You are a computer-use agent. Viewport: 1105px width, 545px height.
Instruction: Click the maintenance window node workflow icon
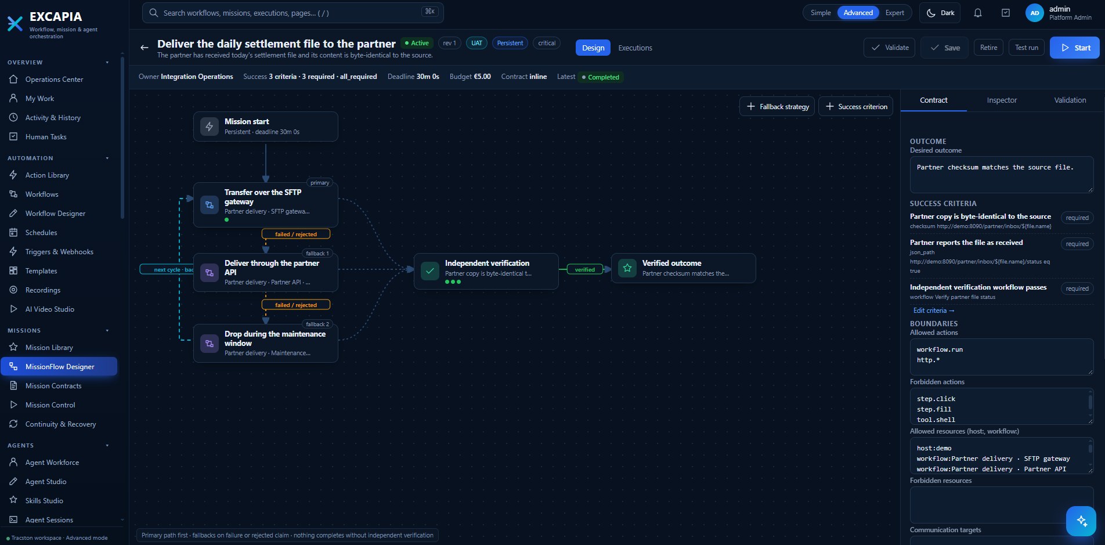pyautogui.click(x=210, y=344)
